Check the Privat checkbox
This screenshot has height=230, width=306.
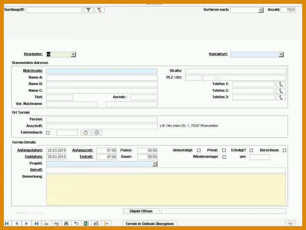(224, 150)
